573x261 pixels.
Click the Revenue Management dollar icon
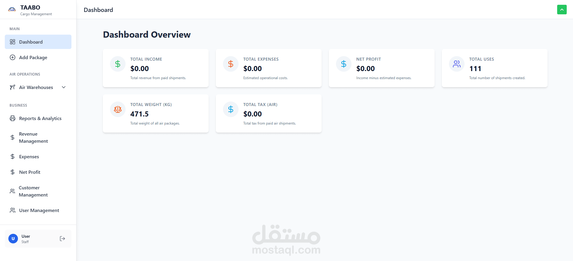13,137
